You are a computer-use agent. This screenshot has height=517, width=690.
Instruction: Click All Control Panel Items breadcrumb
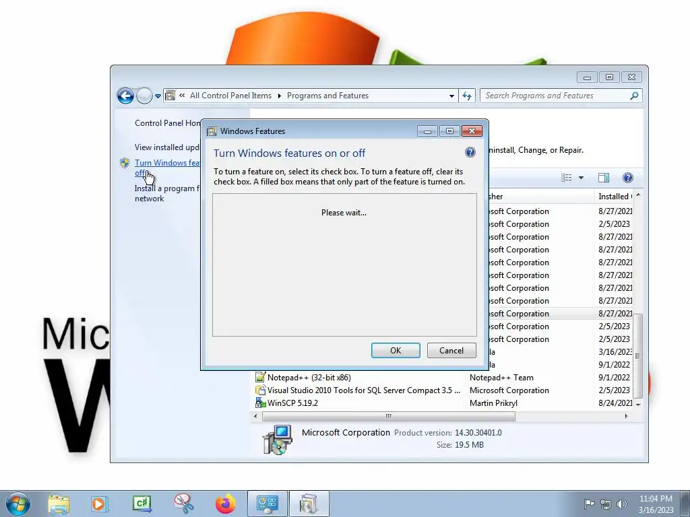(230, 96)
